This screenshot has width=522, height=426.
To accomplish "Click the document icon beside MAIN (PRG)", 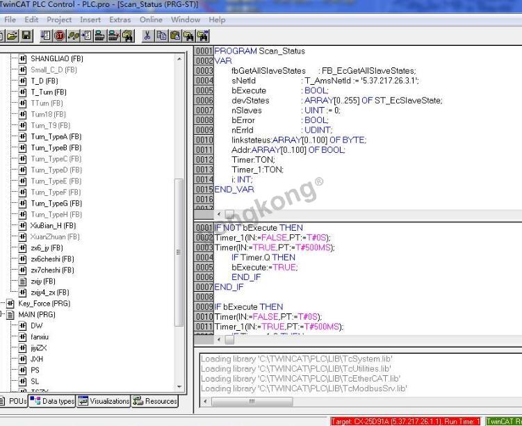I will (x=10, y=315).
